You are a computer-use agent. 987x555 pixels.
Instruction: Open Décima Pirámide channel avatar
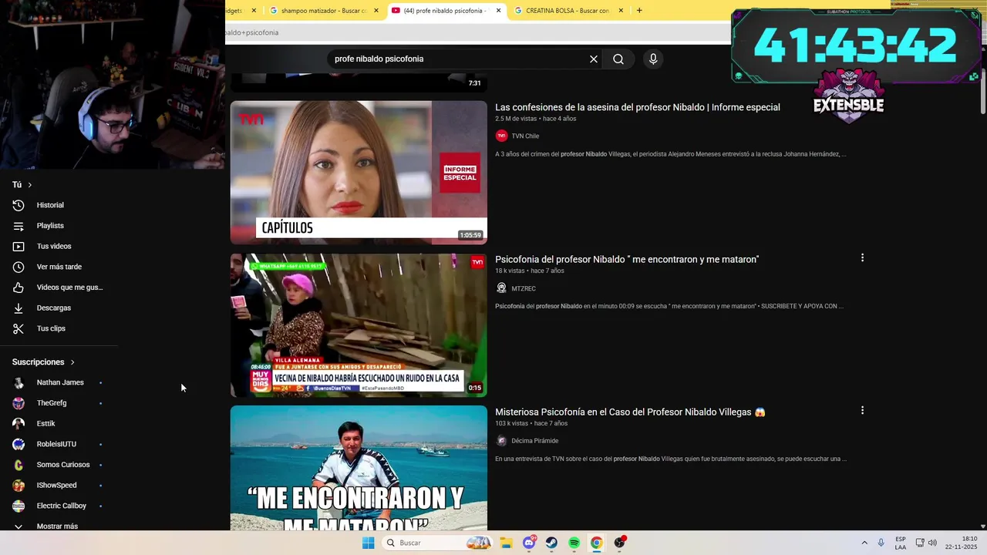click(x=501, y=441)
